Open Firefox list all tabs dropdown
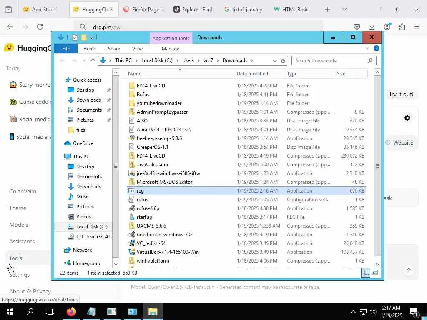 [x=344, y=9]
